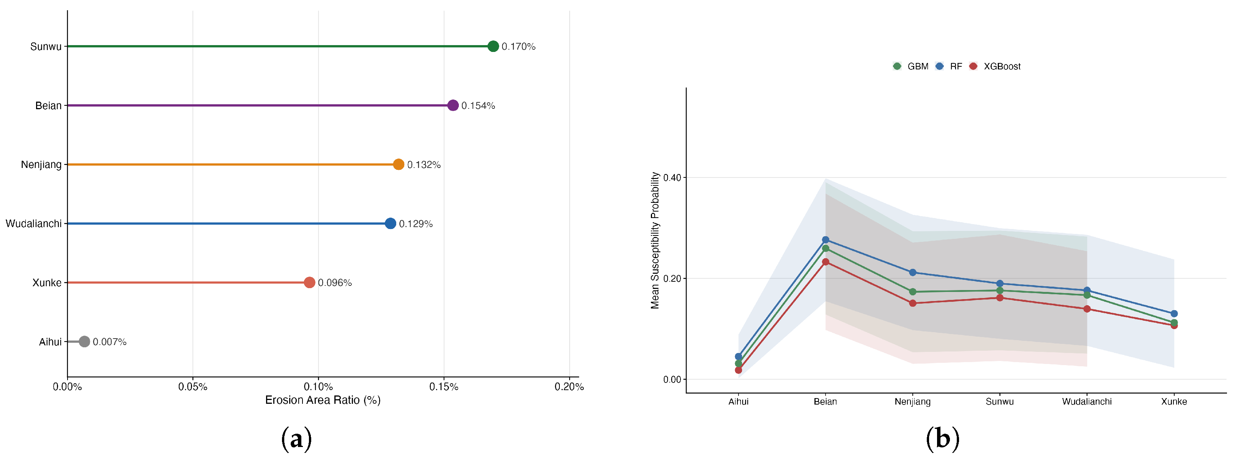This screenshot has width=1238, height=458.
Task: Click the red Xunke lollipop endpoint
Action: pos(310,282)
